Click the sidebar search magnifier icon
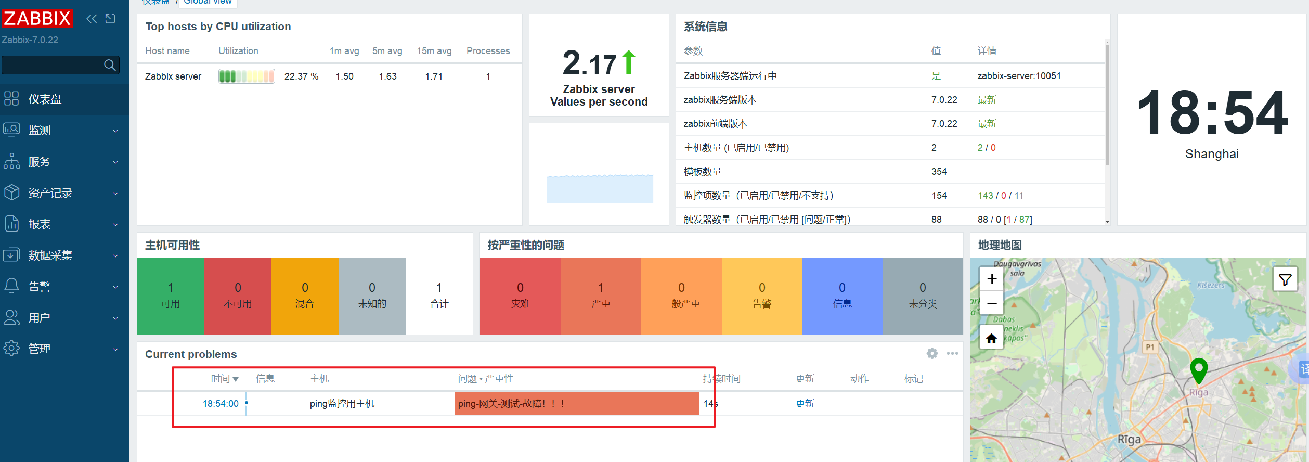This screenshot has height=462, width=1309. point(109,65)
